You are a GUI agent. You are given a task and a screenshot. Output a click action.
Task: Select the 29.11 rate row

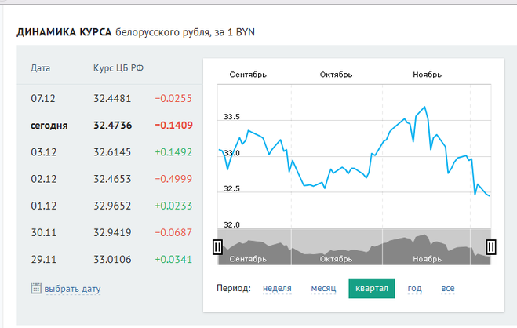pyautogui.click(x=111, y=259)
